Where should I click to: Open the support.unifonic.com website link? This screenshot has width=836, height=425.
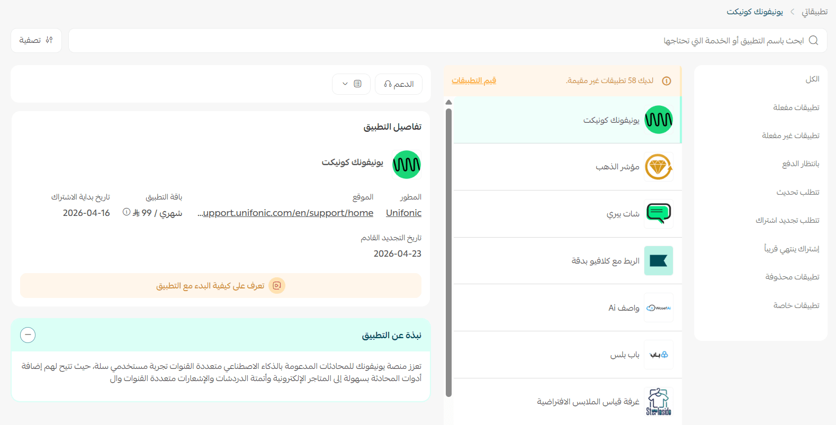[285, 213]
